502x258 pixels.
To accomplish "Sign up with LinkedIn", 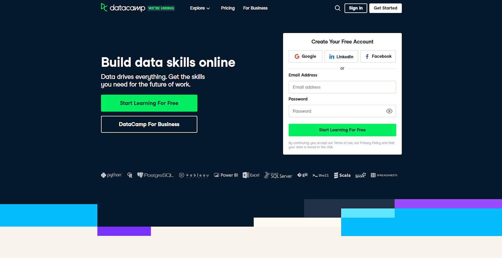I will coord(341,56).
